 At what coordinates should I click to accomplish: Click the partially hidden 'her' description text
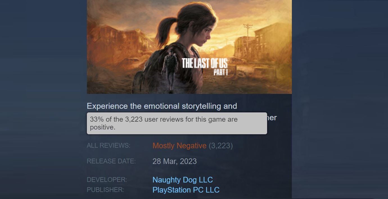pos(272,118)
